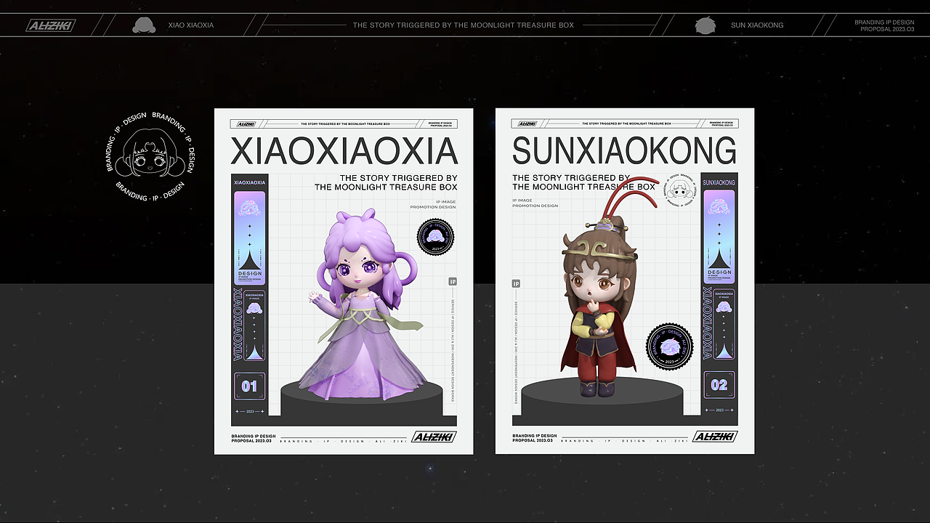Viewport: 930px width, 523px height.
Task: Click footer 'BRANDING IP DESIGN PROPOSAL 2023.03' on Xiaoxiaoxia poster
Action: 254,438
